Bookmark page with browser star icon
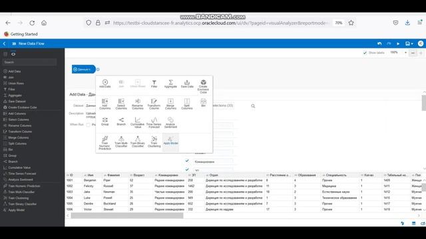Viewport: 426px width, 239px height. coord(351,23)
